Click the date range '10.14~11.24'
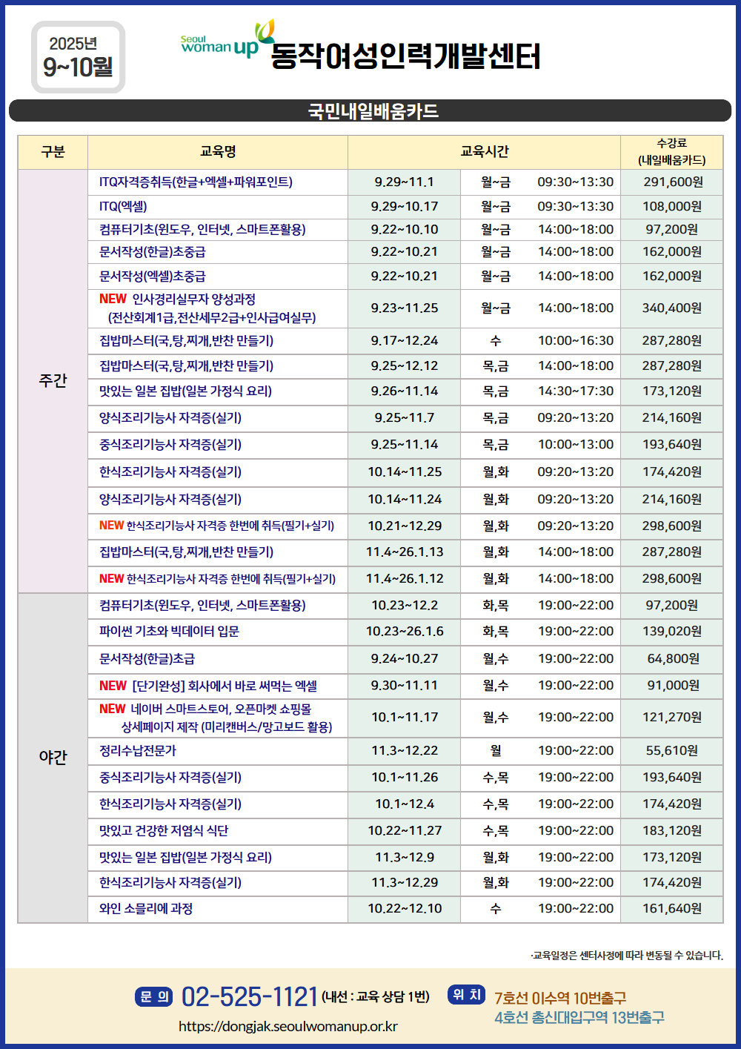The image size is (741, 1049). (x=405, y=500)
